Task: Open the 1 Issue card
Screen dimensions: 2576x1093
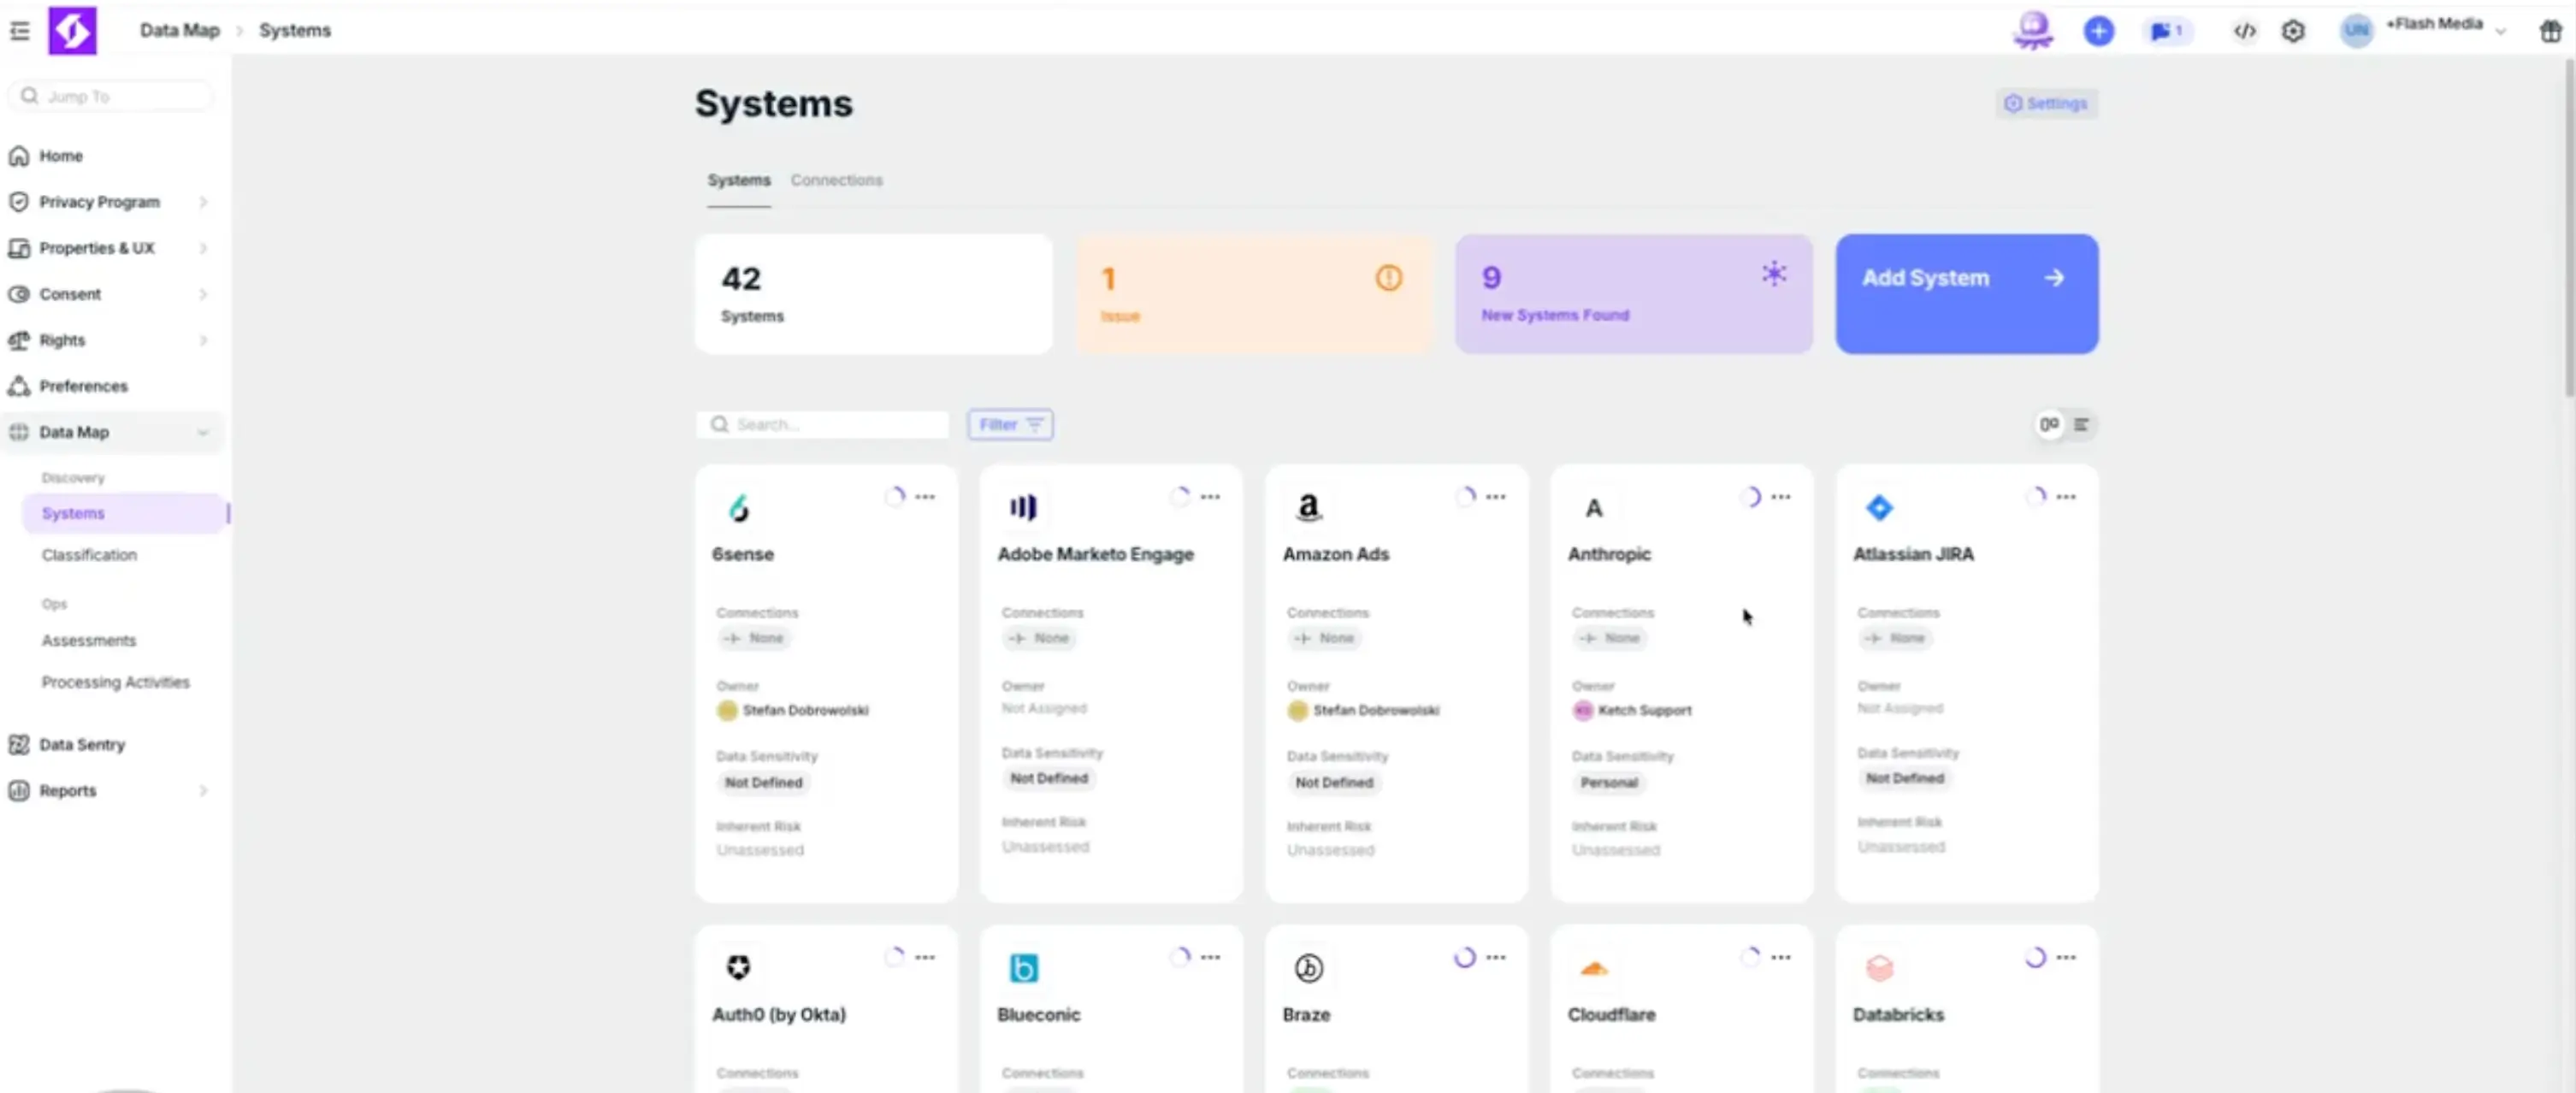Action: tap(1254, 293)
